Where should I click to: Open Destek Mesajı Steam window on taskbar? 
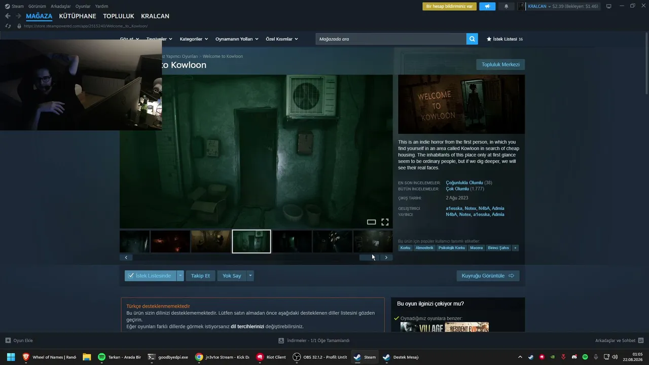tap(402, 357)
